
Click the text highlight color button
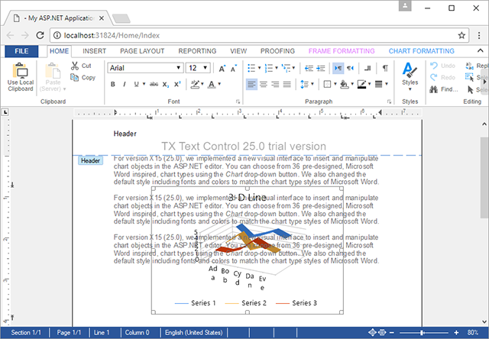click(x=195, y=84)
